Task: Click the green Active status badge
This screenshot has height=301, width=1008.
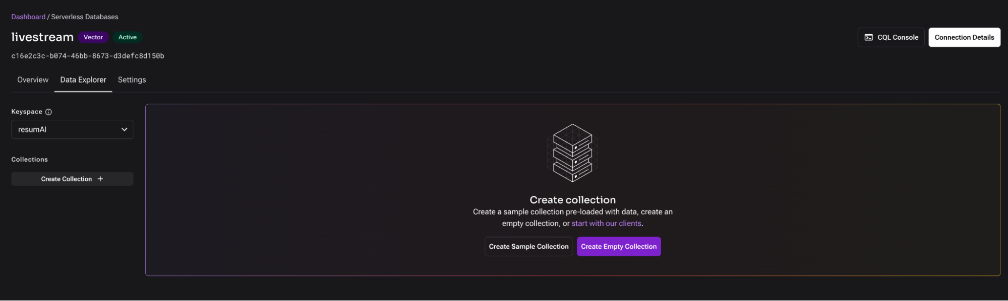Action: pos(127,37)
